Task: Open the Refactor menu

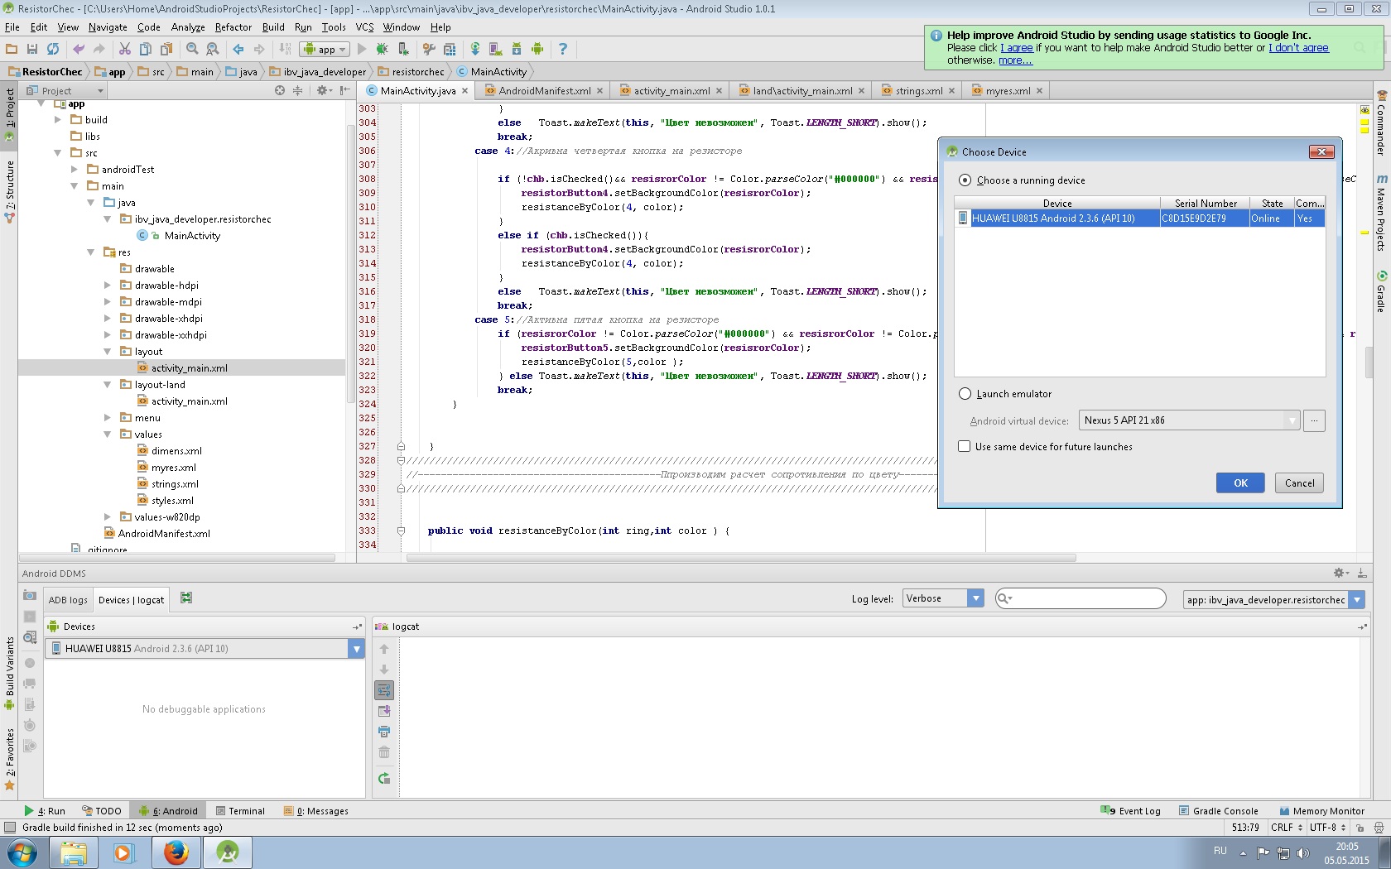Action: tap(233, 27)
